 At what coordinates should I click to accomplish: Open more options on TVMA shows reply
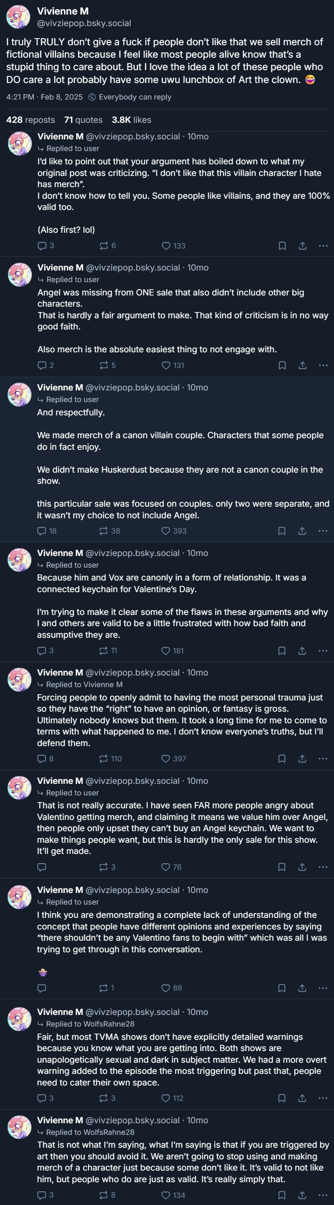click(323, 1098)
